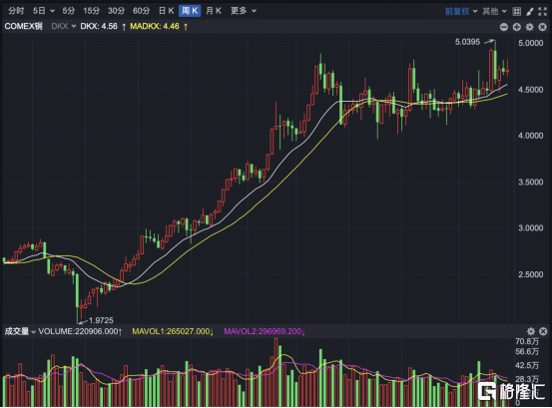Open the 其他 options menu

494,11
